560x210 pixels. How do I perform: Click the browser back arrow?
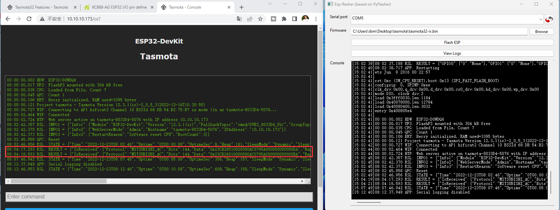click(x=8, y=19)
